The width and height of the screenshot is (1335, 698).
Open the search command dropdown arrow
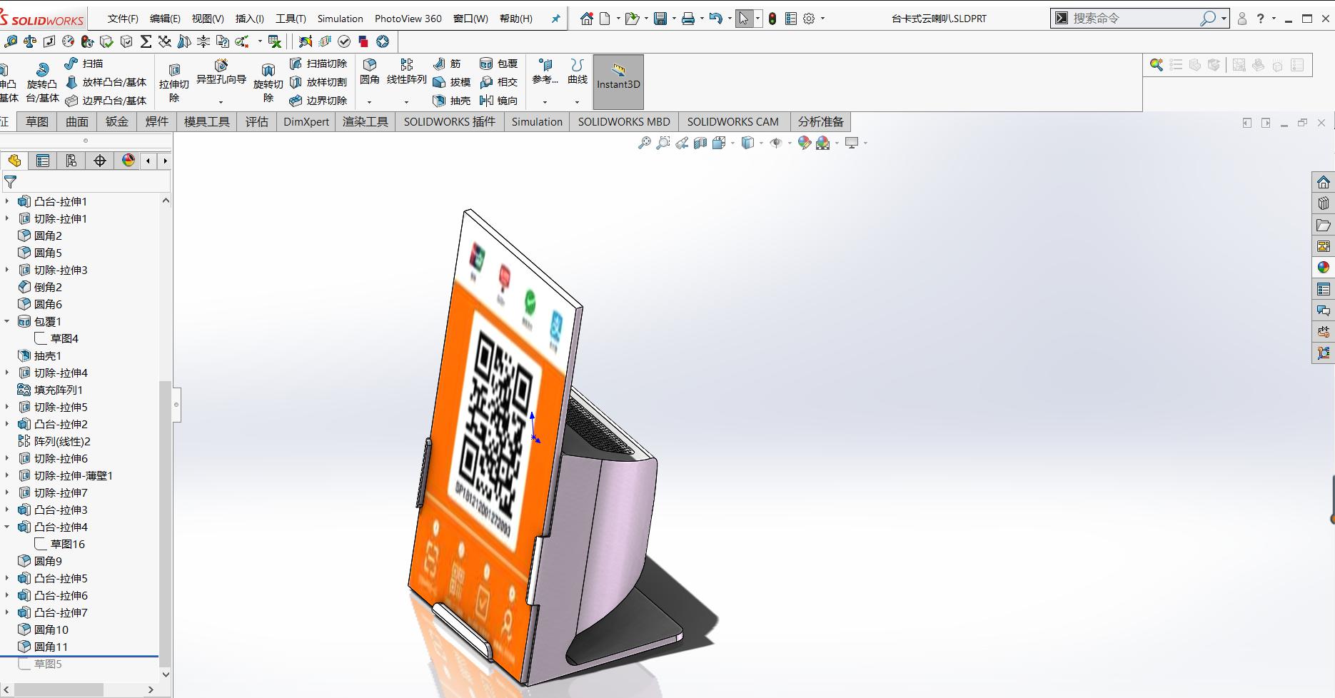(1224, 19)
